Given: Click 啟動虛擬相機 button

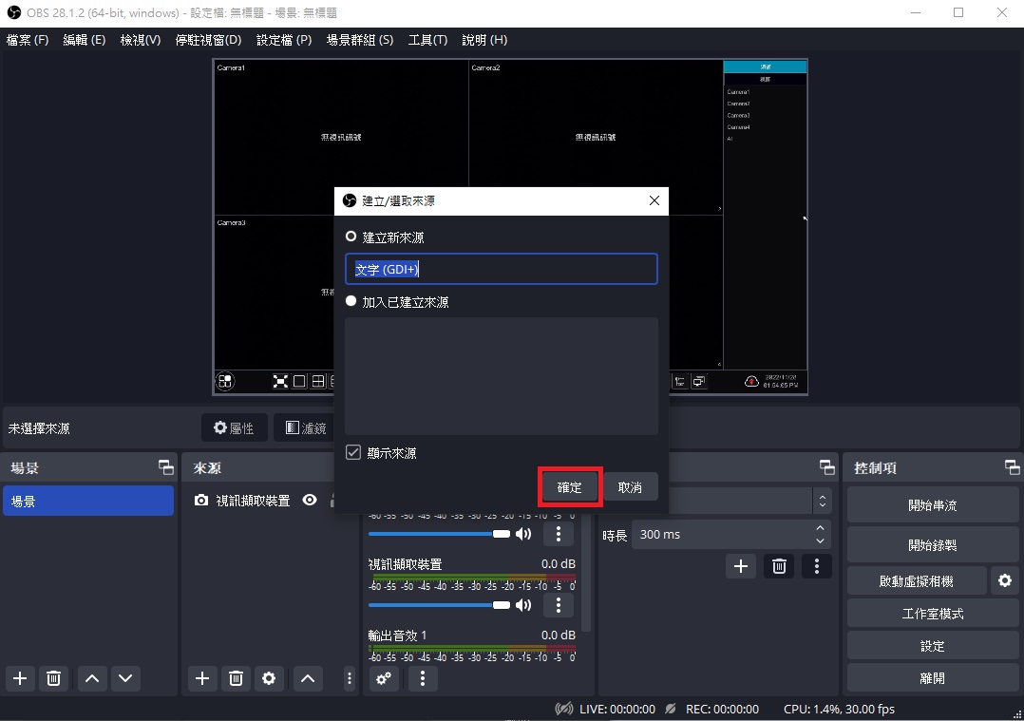Looking at the screenshot, I should coord(917,580).
